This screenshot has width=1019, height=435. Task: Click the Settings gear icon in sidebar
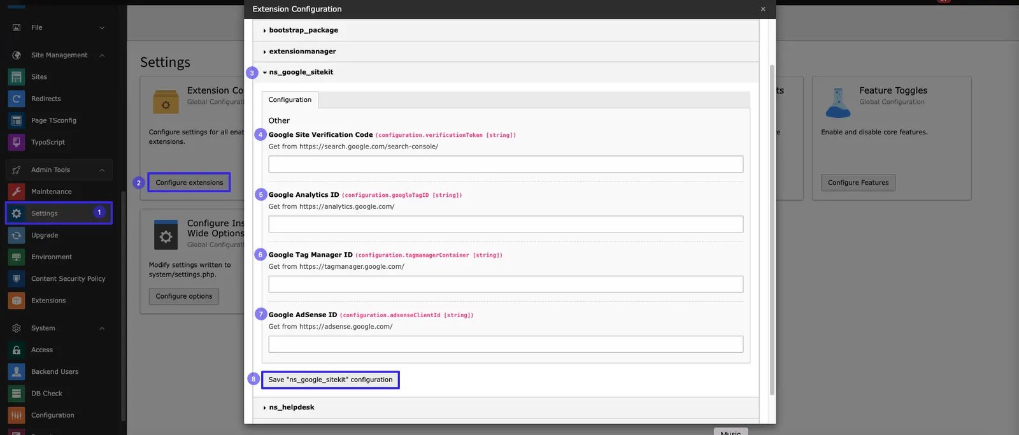pyautogui.click(x=17, y=213)
